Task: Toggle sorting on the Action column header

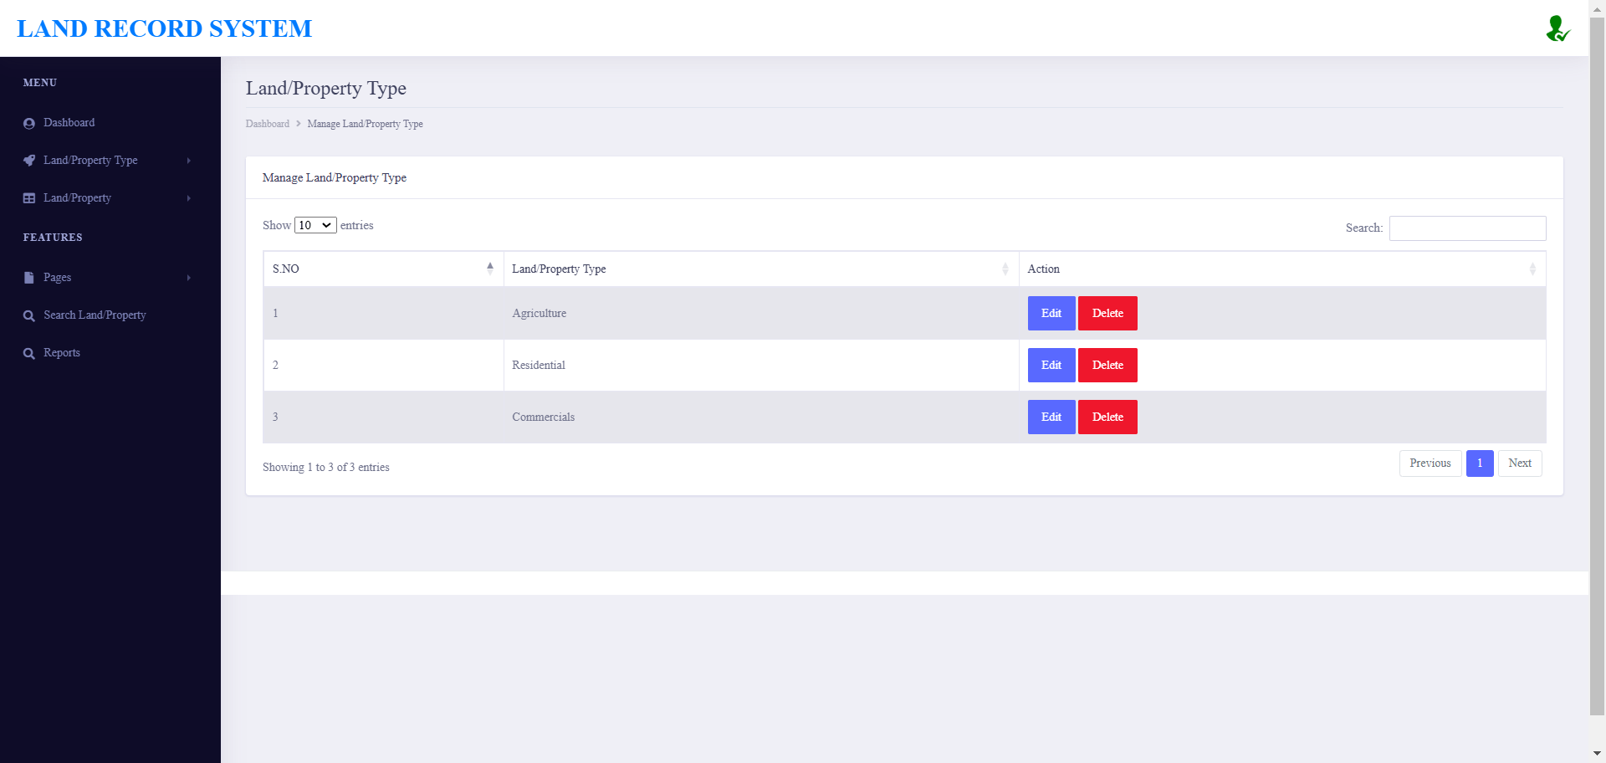Action: coord(1533,269)
